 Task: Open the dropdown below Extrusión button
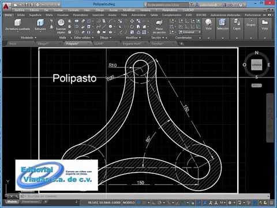click(40, 32)
